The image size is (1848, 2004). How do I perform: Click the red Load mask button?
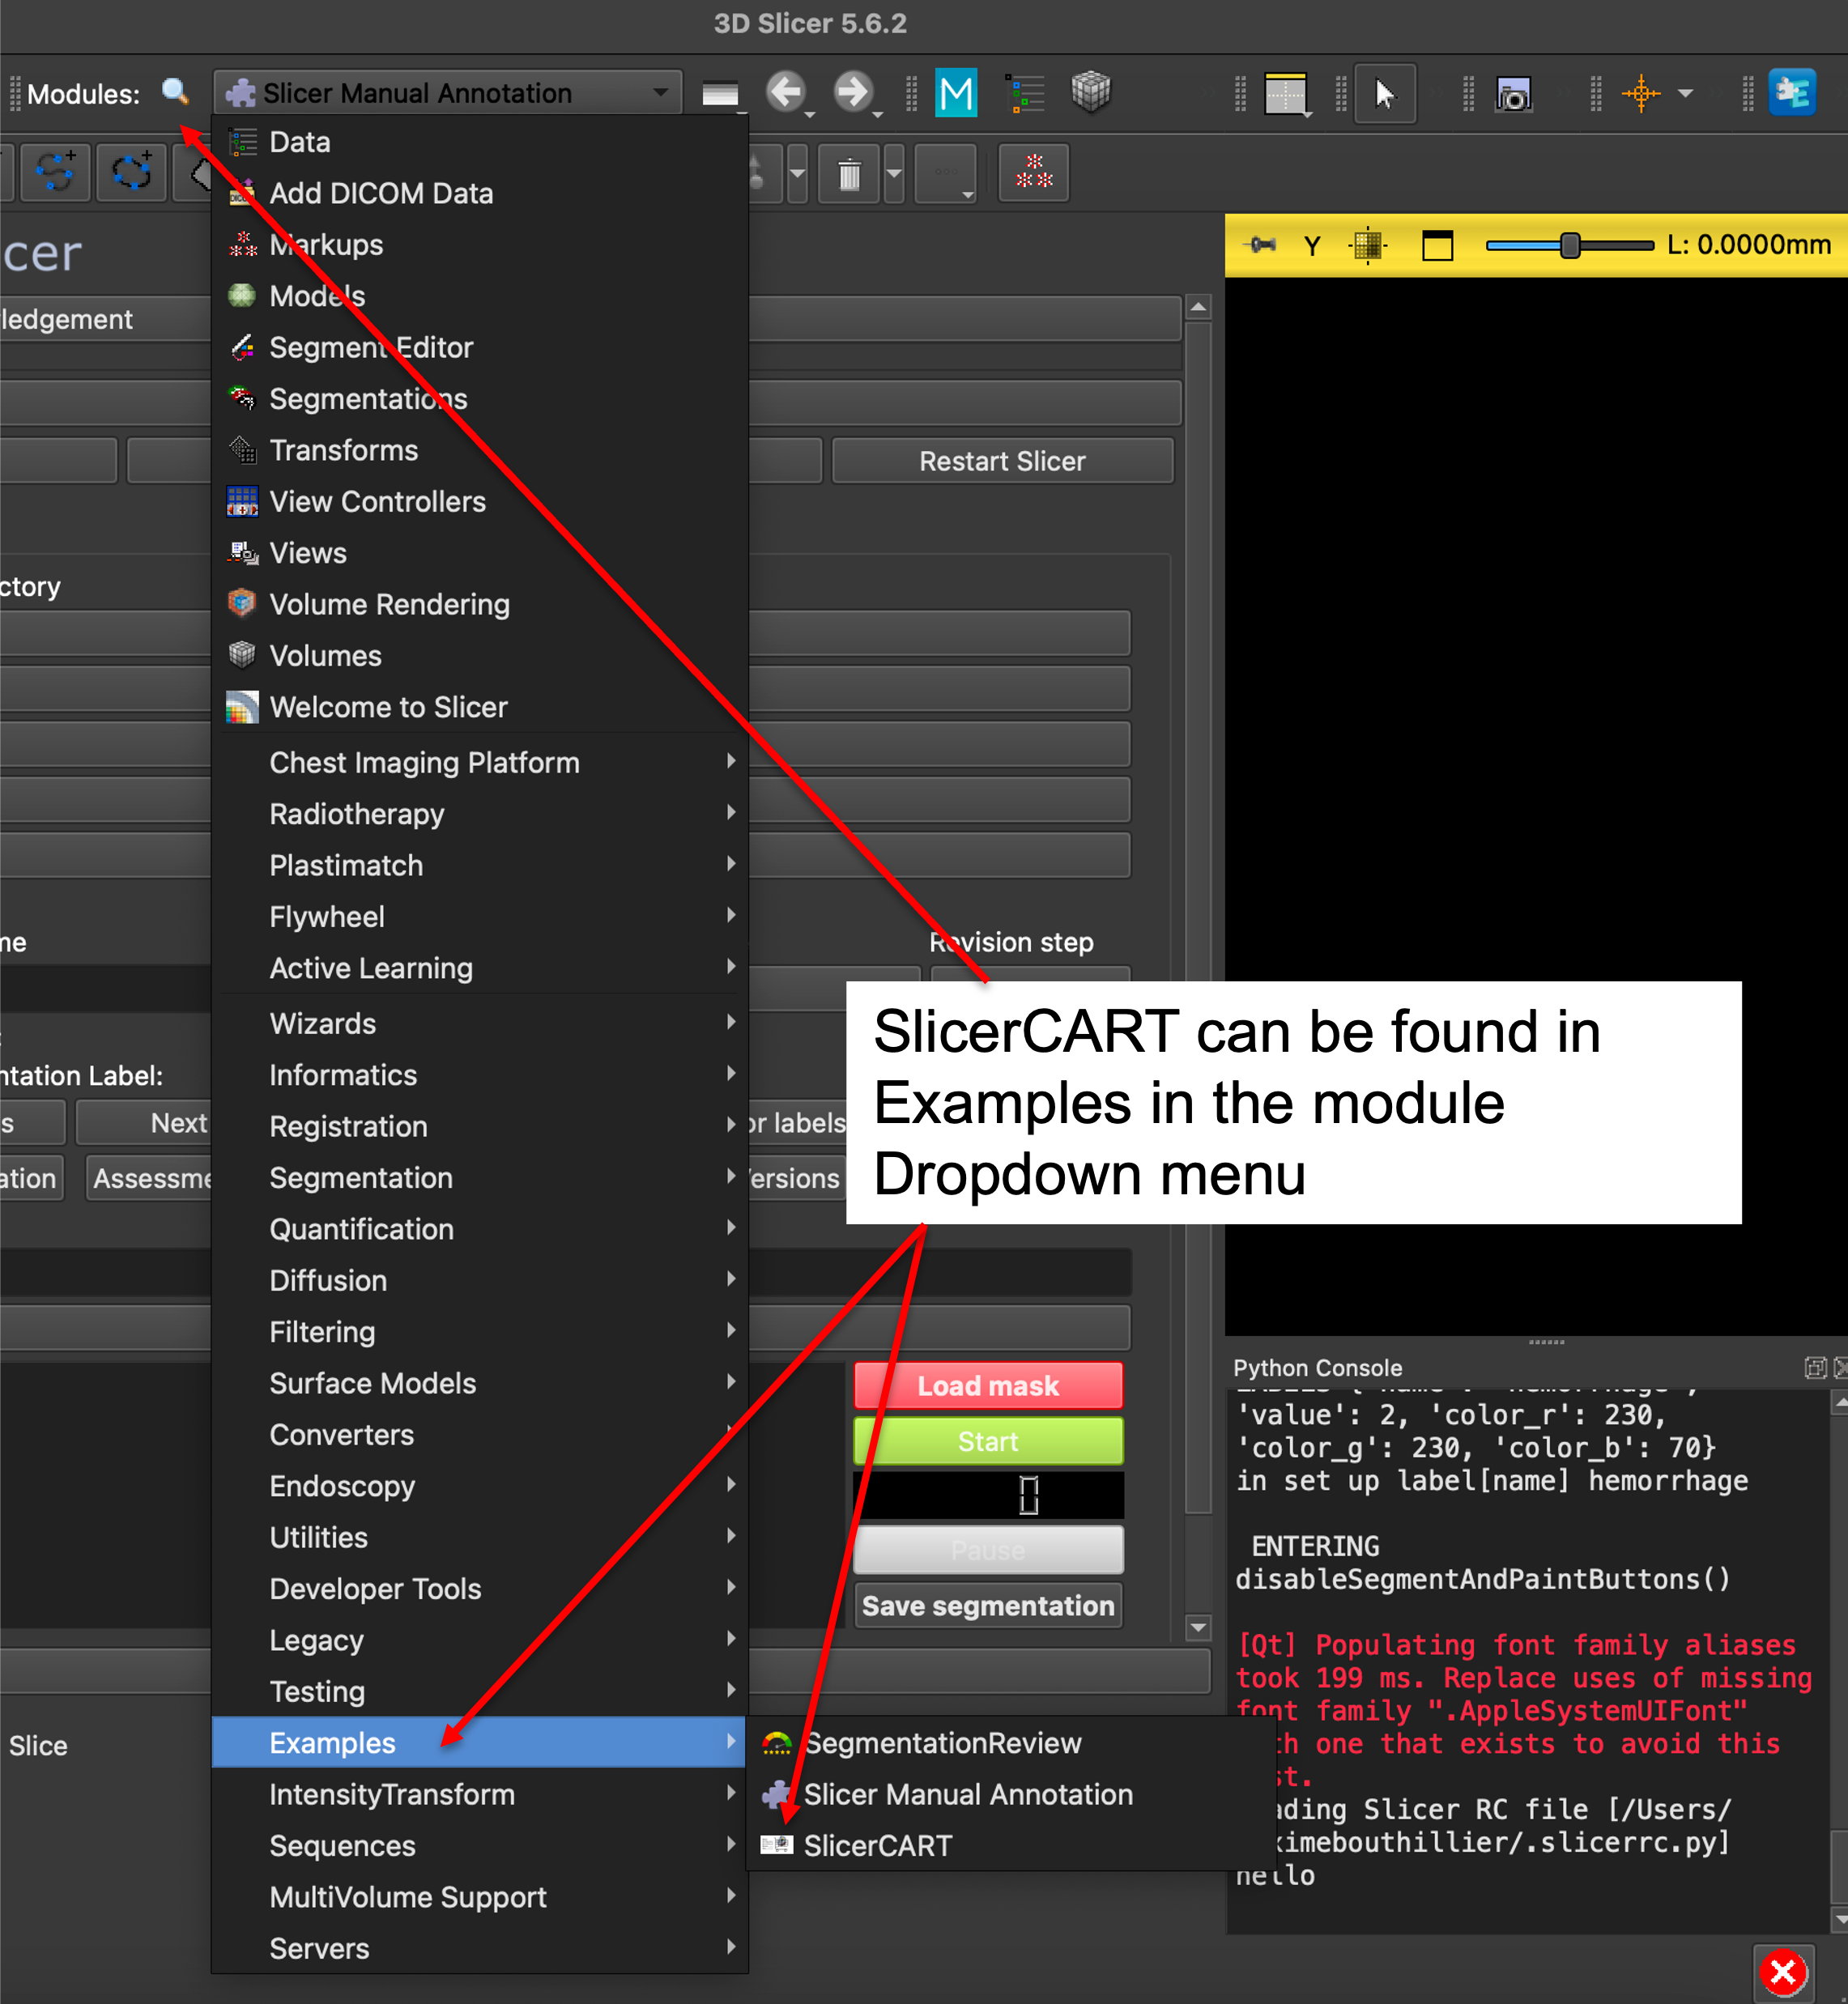pyautogui.click(x=988, y=1386)
